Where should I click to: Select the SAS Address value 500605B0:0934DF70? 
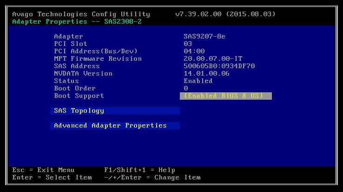(219, 66)
